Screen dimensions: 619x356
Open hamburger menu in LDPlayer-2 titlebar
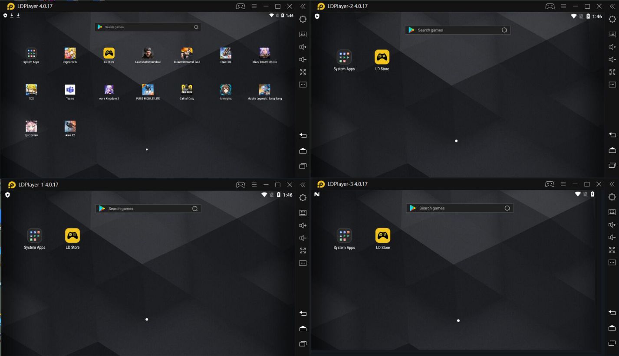pos(564,6)
